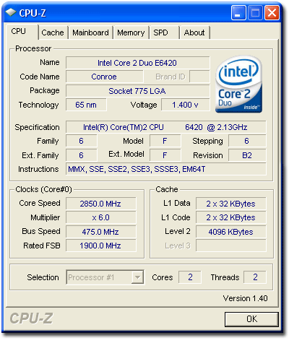Viewport: 289px width, 343px height.
Task: Click the Rated FSB value 1900.0 MHz
Action: 101,246
